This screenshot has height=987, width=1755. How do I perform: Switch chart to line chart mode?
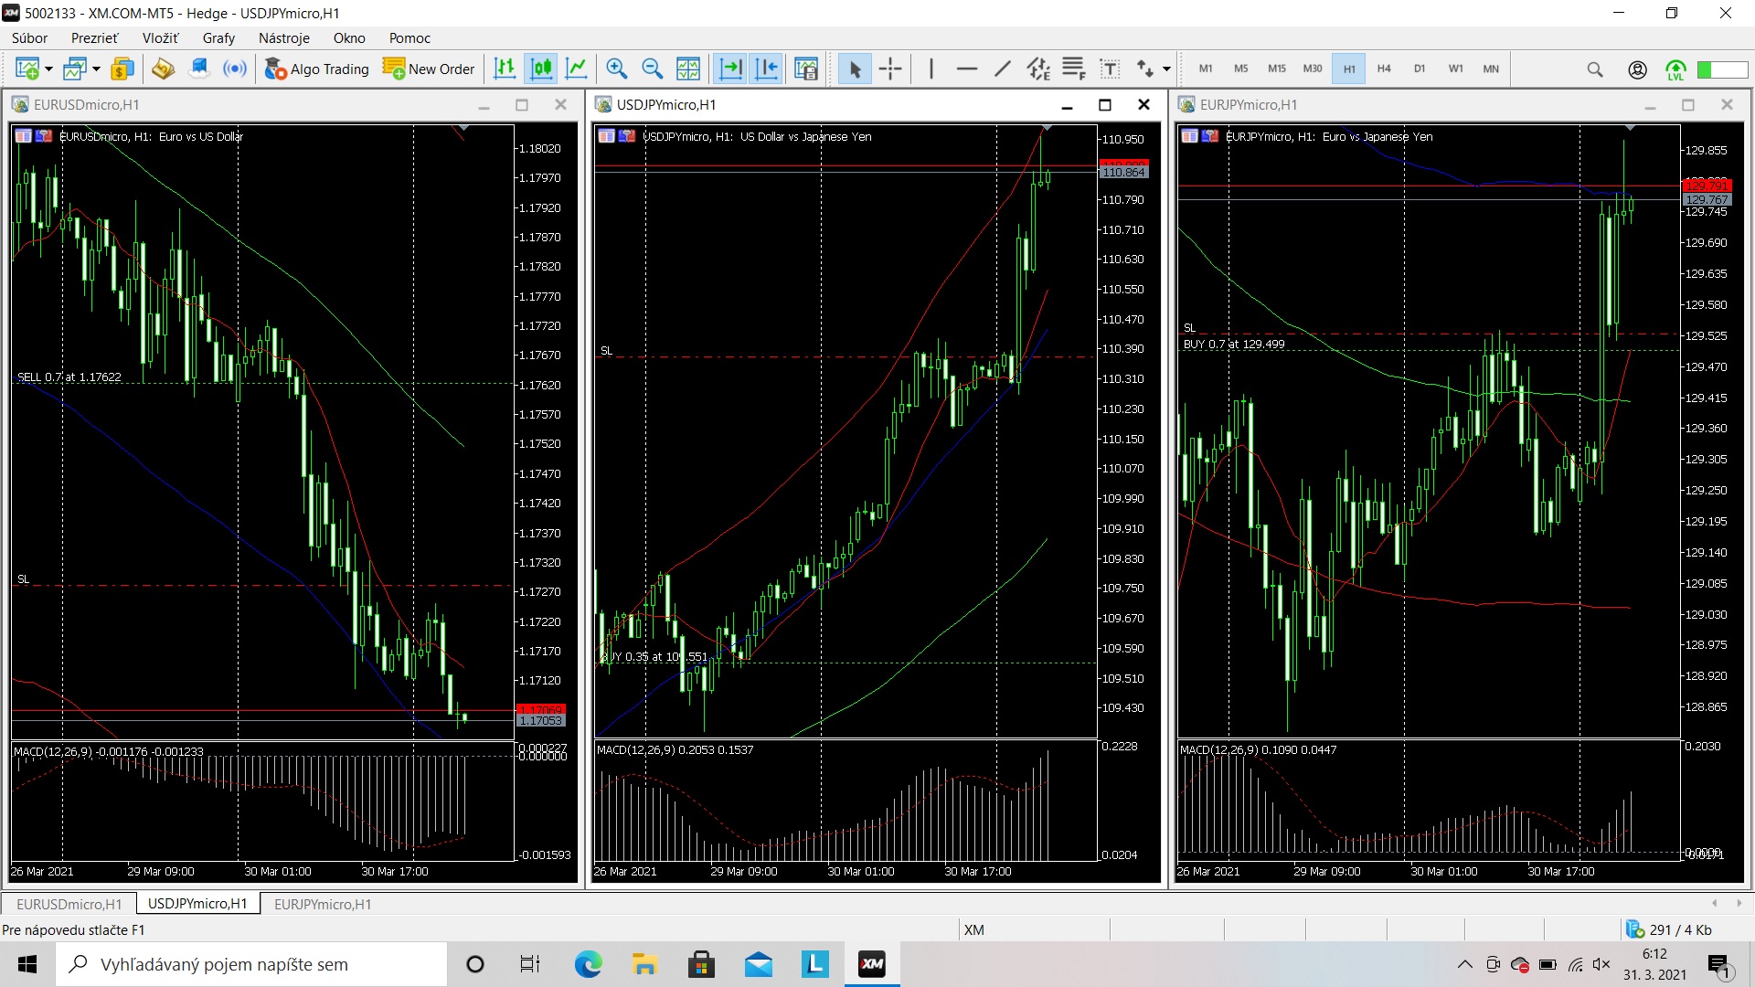(577, 69)
